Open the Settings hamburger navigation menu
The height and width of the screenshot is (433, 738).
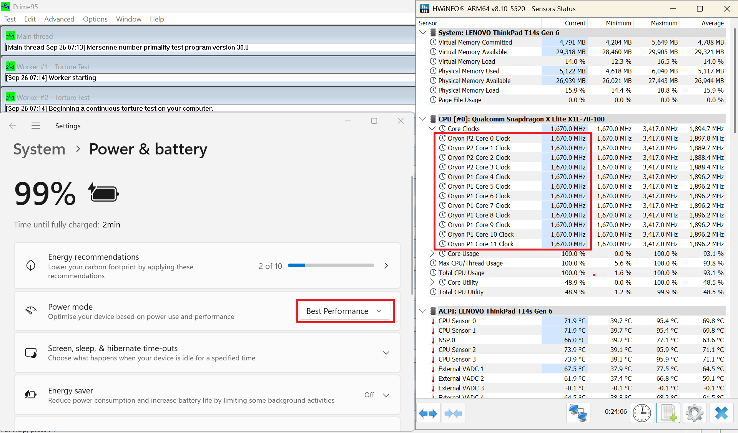(36, 126)
